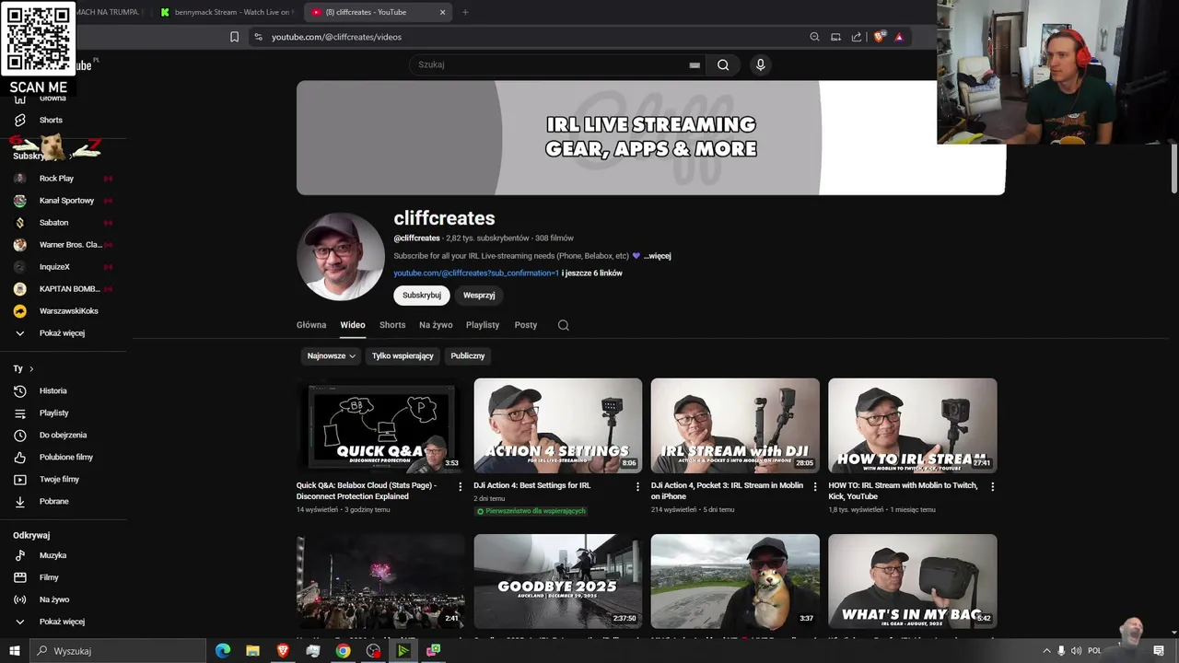This screenshot has height=663, width=1179.
Task: Bookmark this page using the bookmark icon
Action: [x=234, y=37]
